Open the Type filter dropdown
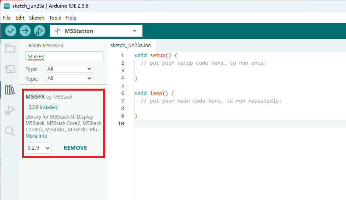This screenshot has height=200, width=346. pyautogui.click(x=69, y=69)
